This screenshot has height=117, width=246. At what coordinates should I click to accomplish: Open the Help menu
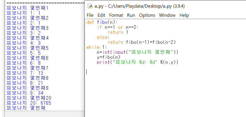184,15
